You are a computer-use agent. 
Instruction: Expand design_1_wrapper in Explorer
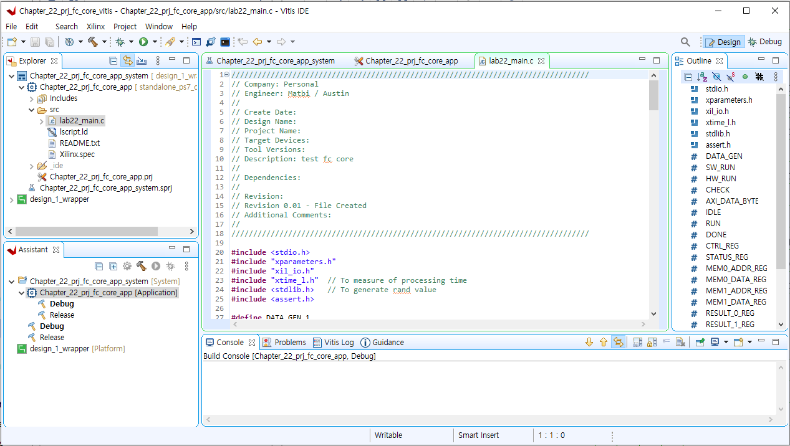point(12,199)
